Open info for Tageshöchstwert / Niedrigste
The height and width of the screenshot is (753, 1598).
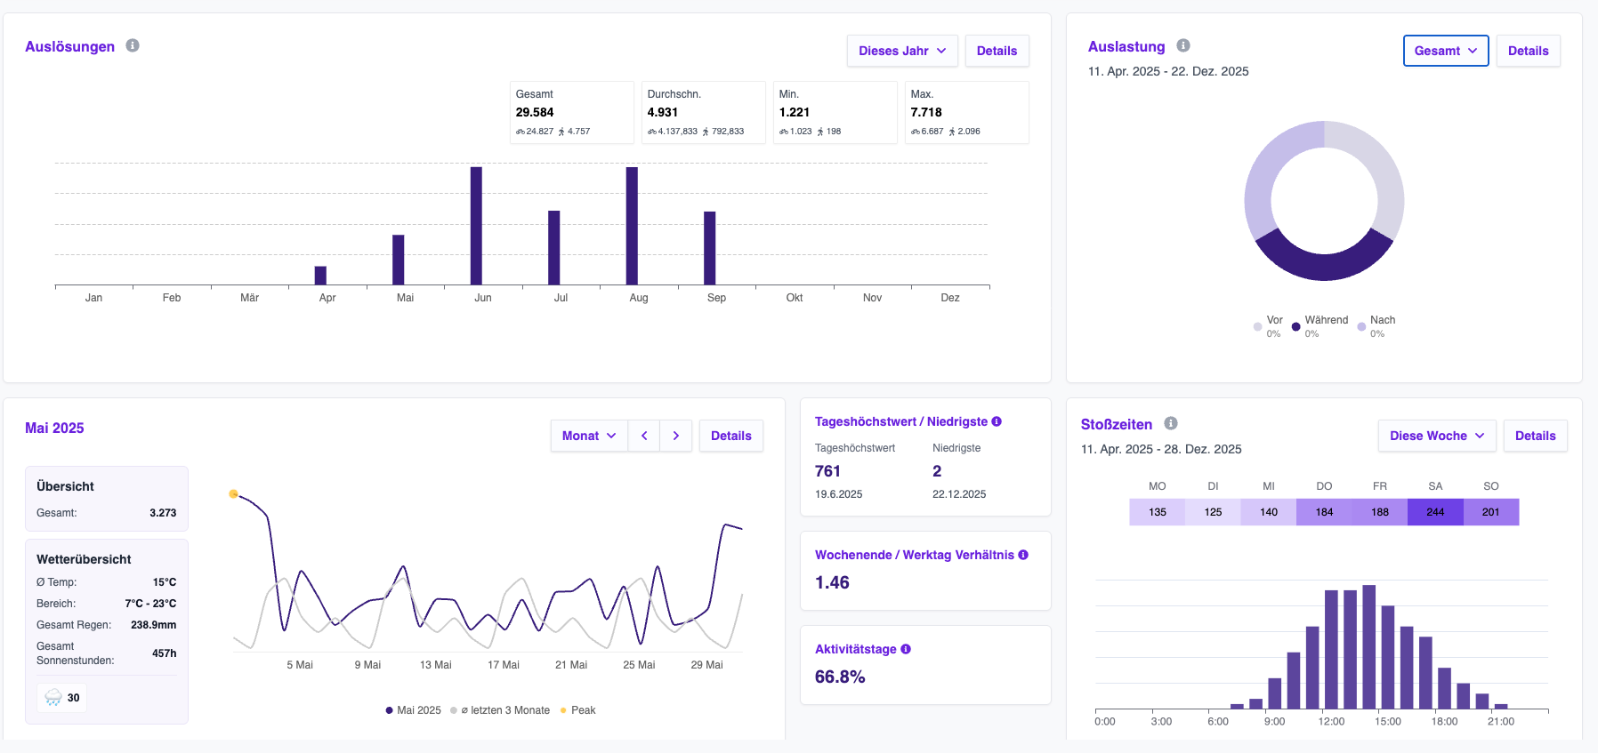tap(997, 421)
